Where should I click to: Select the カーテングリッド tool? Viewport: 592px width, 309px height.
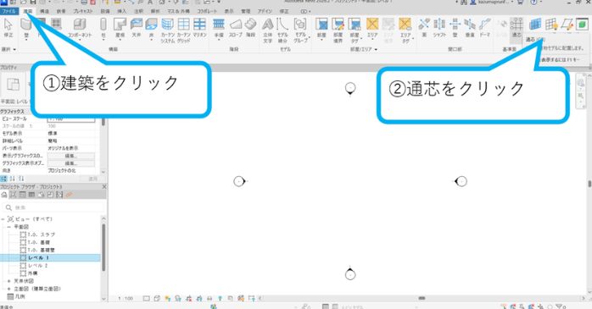pyautogui.click(x=184, y=30)
